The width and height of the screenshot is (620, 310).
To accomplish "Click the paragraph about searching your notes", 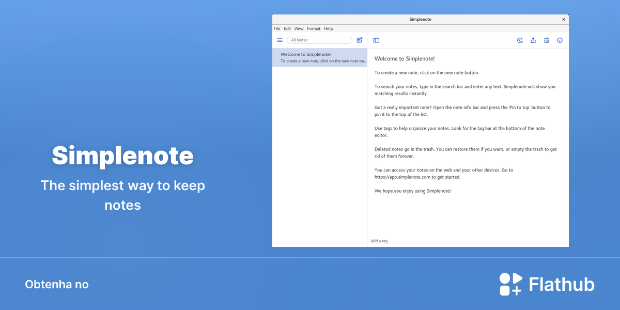I will coord(465,90).
